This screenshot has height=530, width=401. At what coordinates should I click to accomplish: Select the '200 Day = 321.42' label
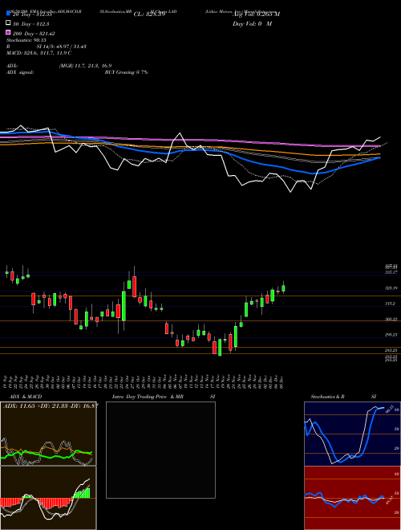coord(34,34)
